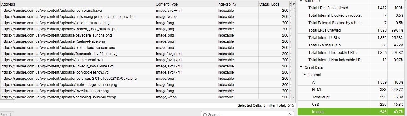This screenshot has width=407, height=116.
Task: Collapse the Crawl Data section
Action: 301,67
